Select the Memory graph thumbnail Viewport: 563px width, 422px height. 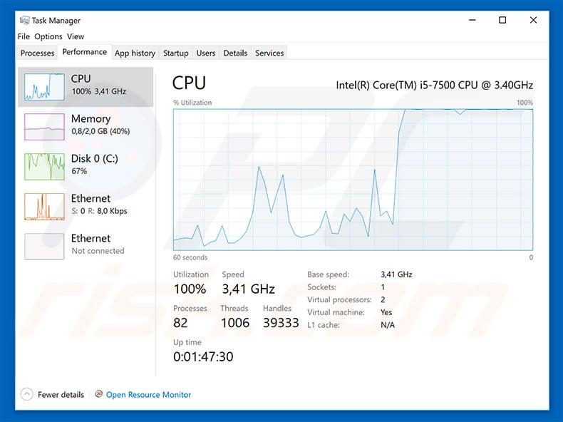pyautogui.click(x=44, y=127)
